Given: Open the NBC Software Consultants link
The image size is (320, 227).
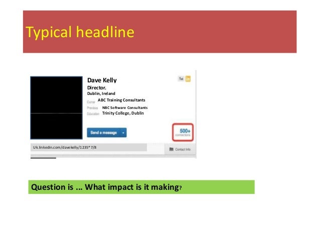Looking at the screenshot, I should (125, 107).
